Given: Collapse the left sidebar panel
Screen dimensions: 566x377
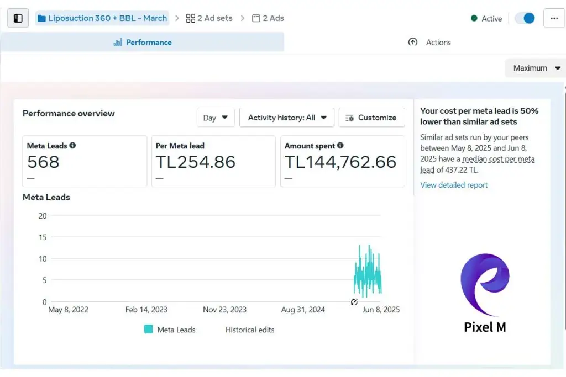Looking at the screenshot, I should click(18, 18).
